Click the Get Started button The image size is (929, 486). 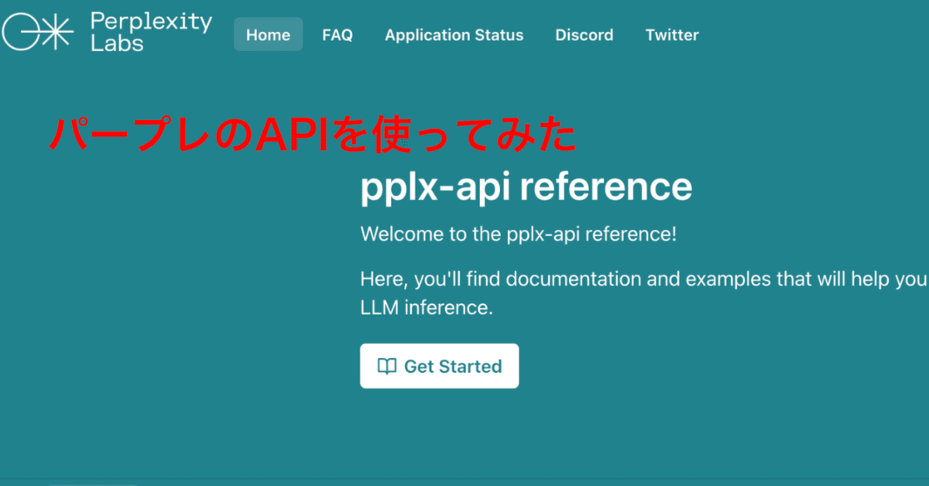(x=439, y=366)
